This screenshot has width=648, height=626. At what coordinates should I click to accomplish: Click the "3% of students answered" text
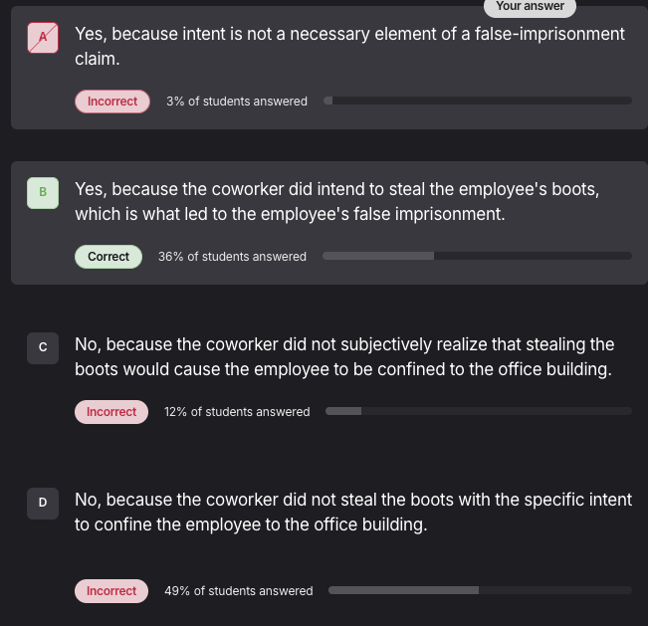(237, 102)
